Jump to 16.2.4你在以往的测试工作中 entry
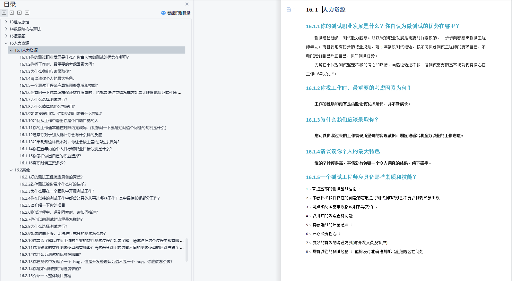This screenshot has width=512, height=281. (90, 198)
